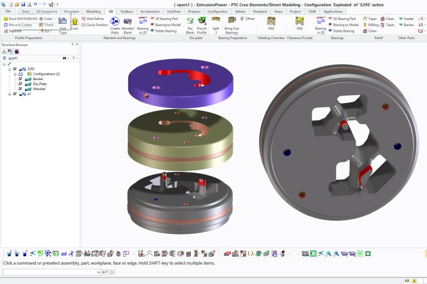This screenshot has width=427, height=284.
Task: Click the Delete Bearing button under Mandrel and Bearings
Action: point(165,31)
